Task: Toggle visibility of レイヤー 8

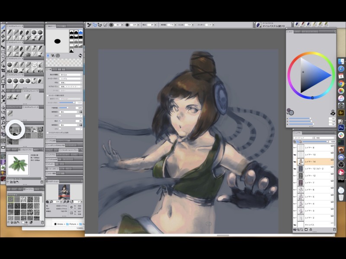Action: point(295,147)
